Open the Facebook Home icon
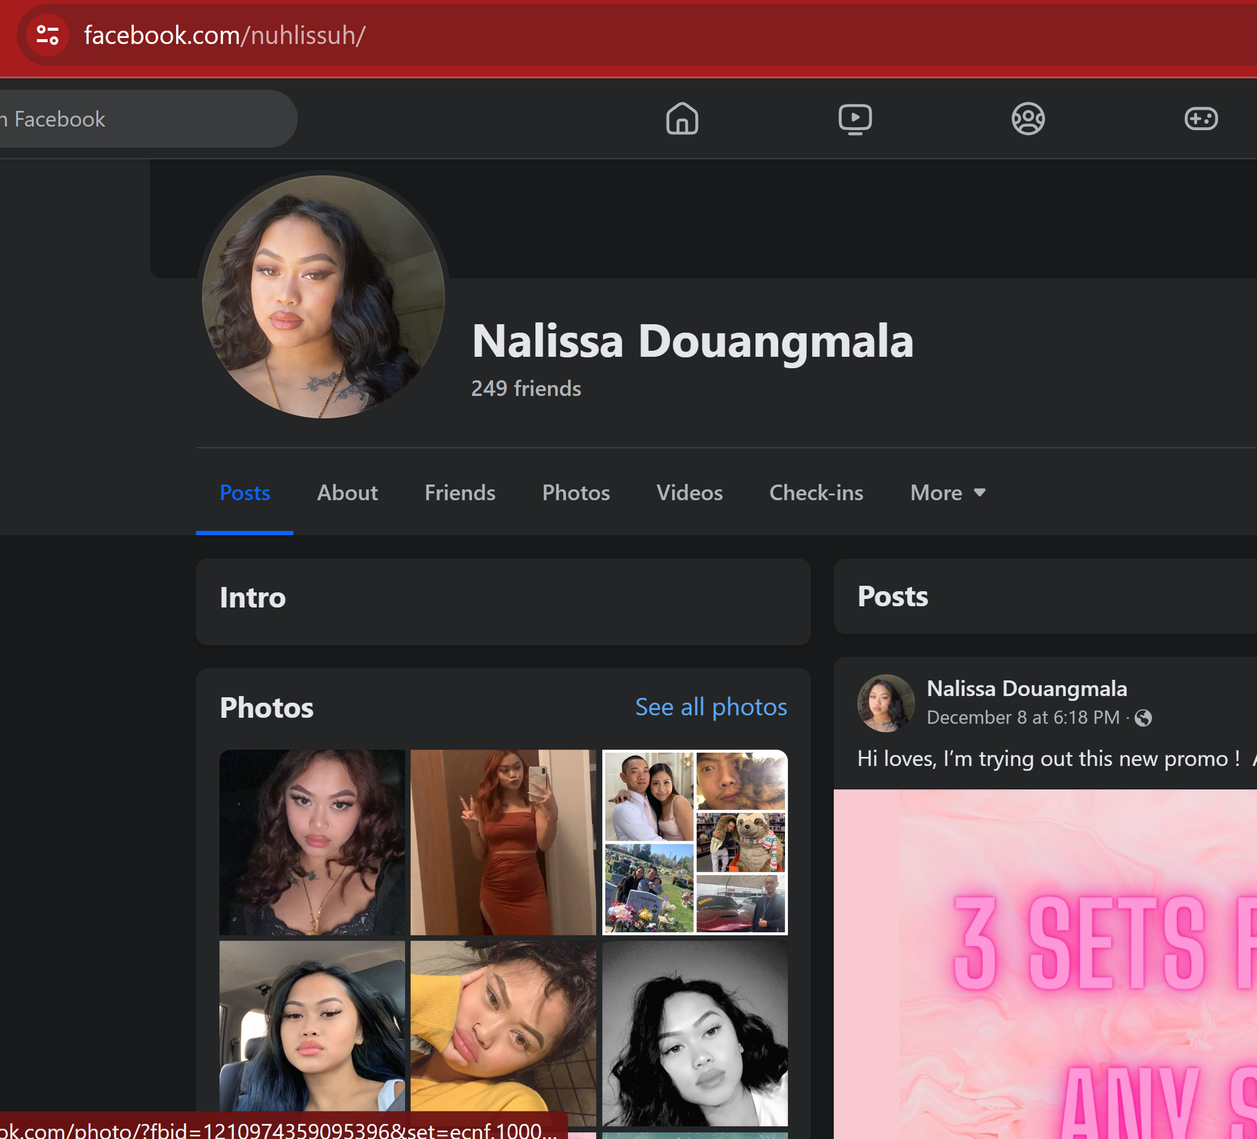1257x1139 pixels. [x=681, y=119]
